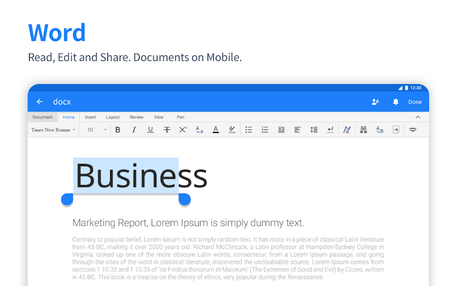Apply strikethrough to the selected text

coord(167,130)
